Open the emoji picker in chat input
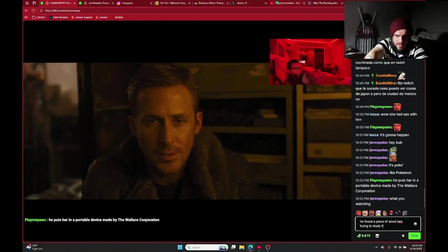This screenshot has height=252, width=448. [x=415, y=224]
